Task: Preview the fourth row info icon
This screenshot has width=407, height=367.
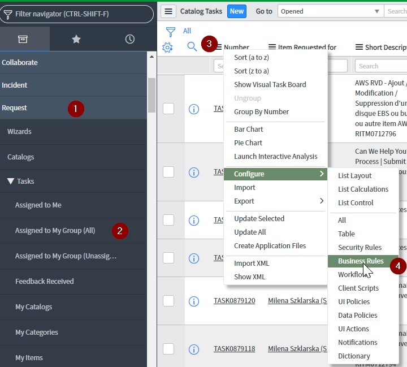Action: click(x=194, y=258)
